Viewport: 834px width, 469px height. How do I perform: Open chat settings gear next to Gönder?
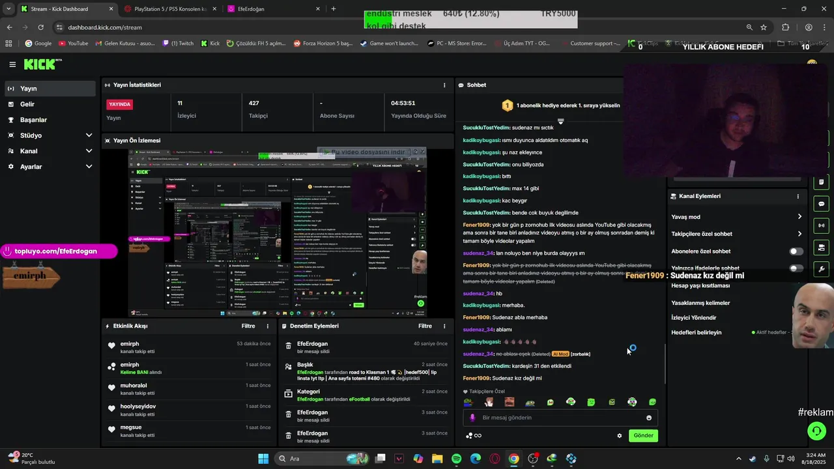click(620, 436)
